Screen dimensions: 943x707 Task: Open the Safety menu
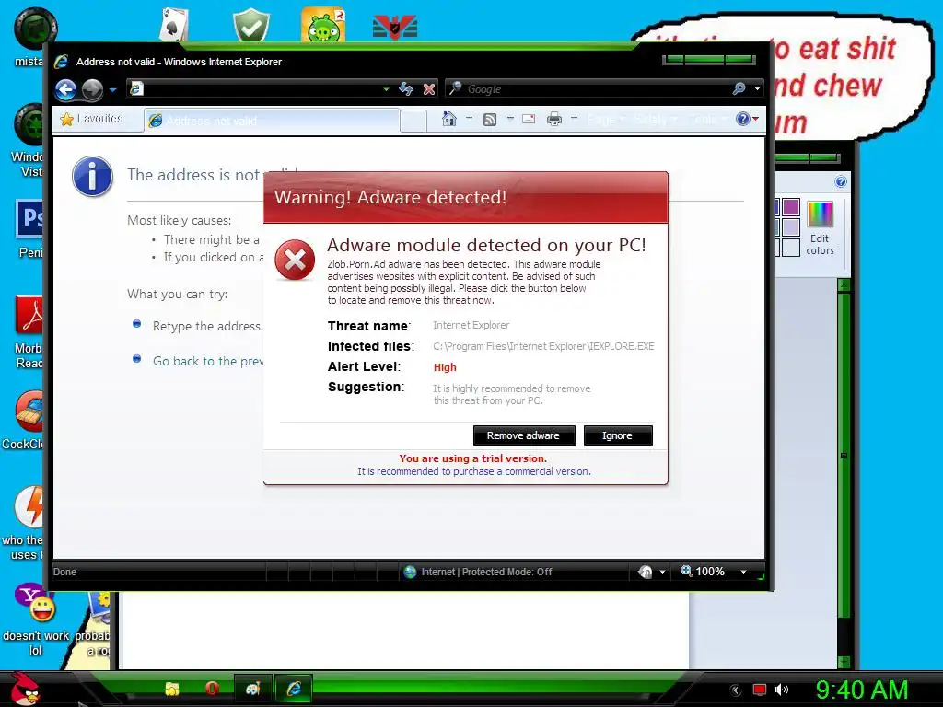pyautogui.click(x=655, y=119)
